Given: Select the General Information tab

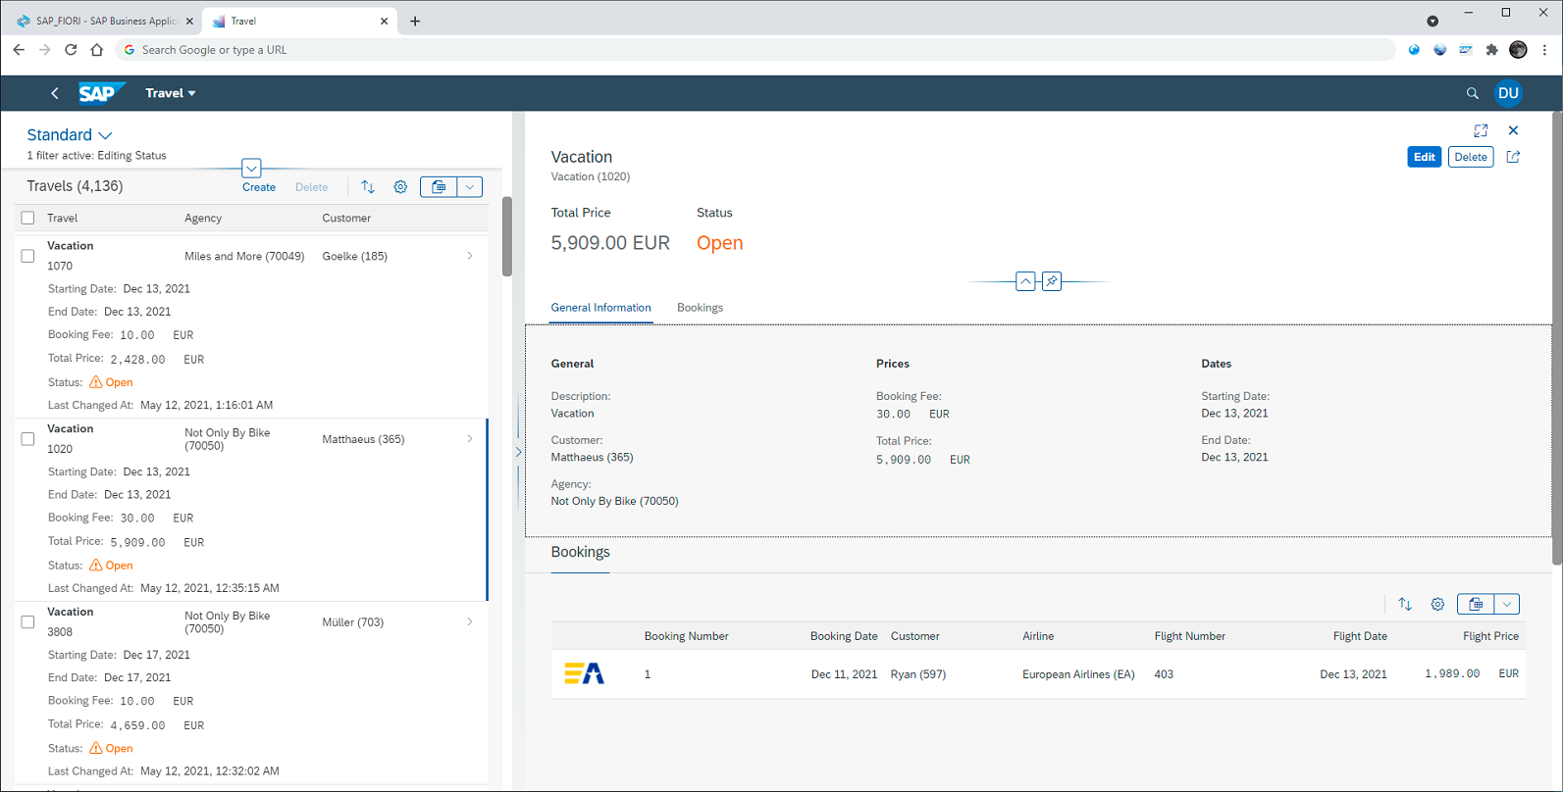Looking at the screenshot, I should pyautogui.click(x=600, y=308).
